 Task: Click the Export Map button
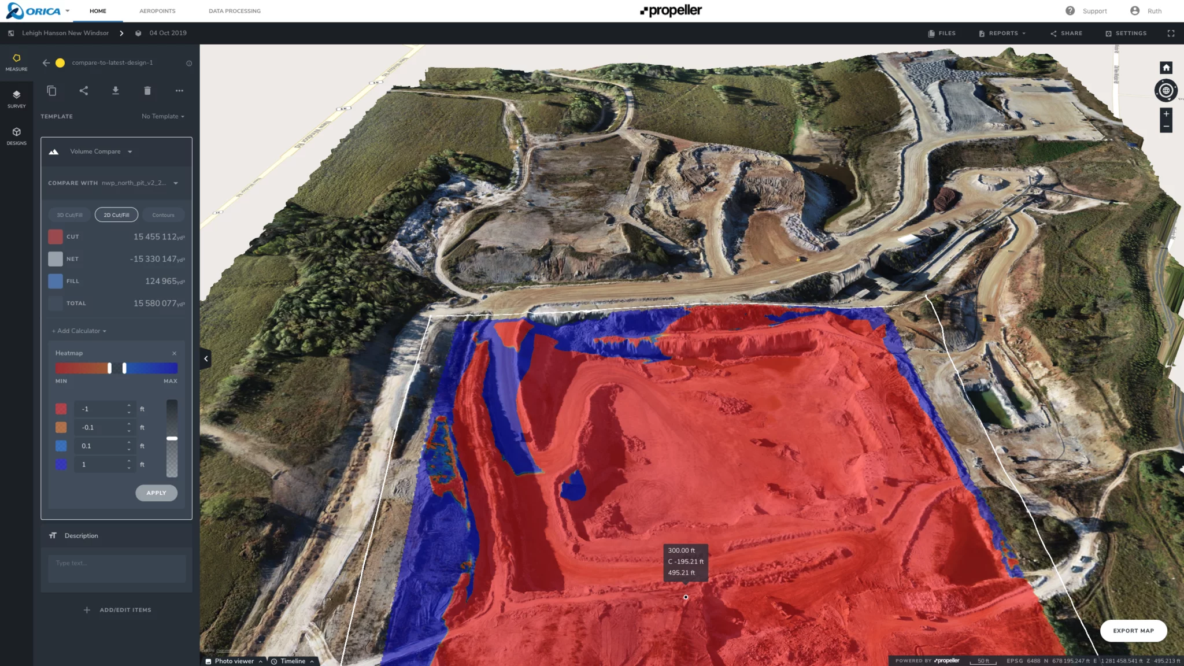pyautogui.click(x=1133, y=631)
